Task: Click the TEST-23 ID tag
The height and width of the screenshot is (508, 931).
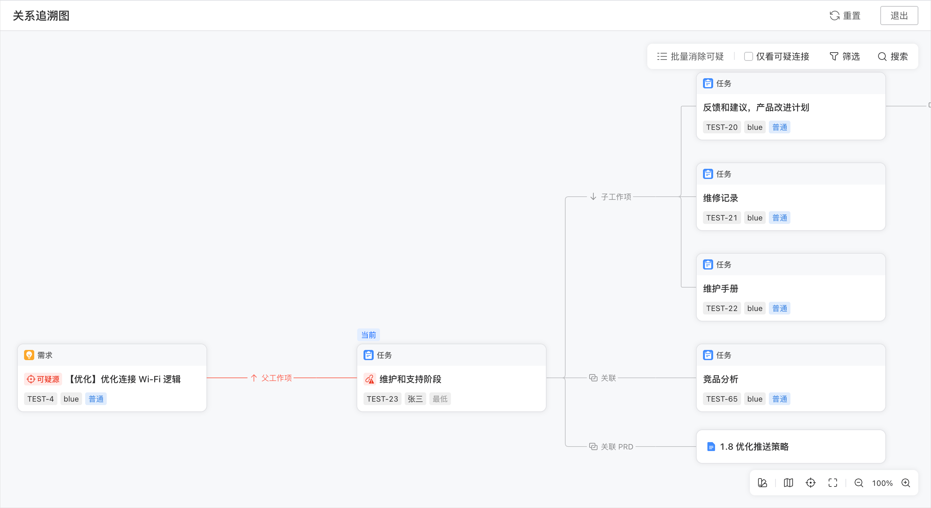Action: (383, 399)
